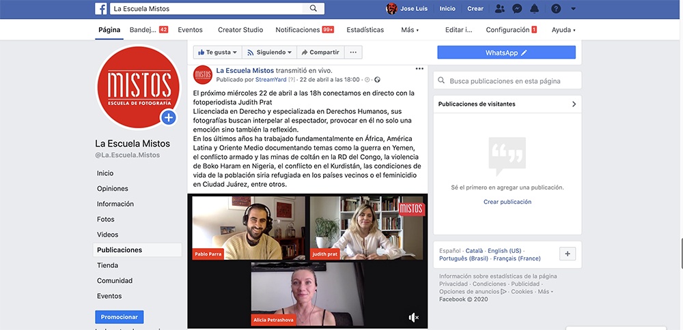The width and height of the screenshot is (683, 330).
Task: Click the Privacidad footer link
Action: point(454,284)
